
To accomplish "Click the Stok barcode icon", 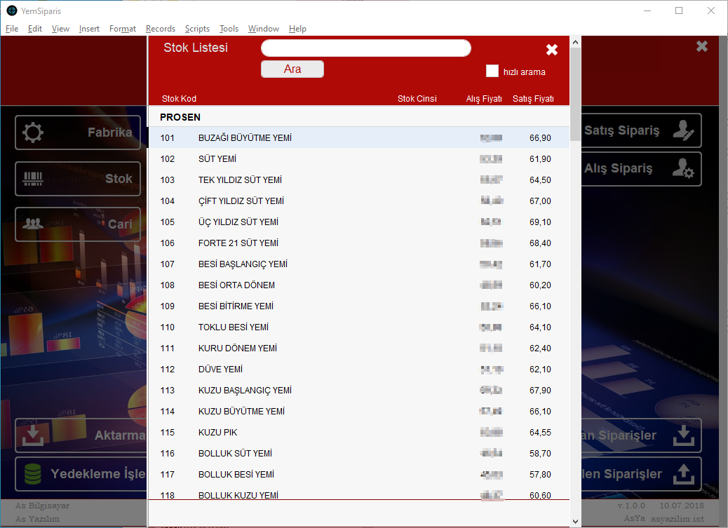I will tap(33, 179).
